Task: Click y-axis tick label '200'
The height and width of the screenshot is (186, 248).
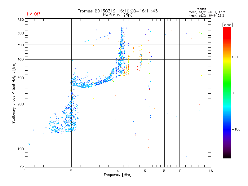Action: pos(20,104)
